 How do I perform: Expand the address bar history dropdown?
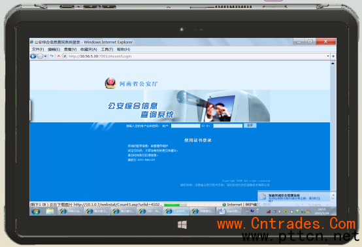click(x=328, y=56)
